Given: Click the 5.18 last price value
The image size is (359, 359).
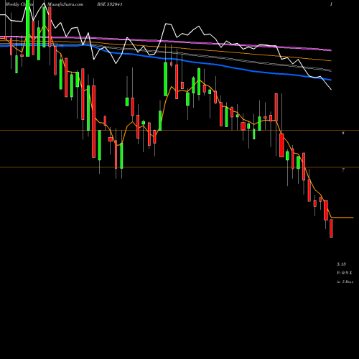Looking at the screenshot, I should (341, 264).
